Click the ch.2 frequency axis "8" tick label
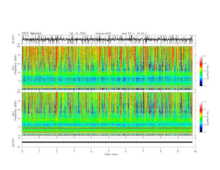Image resolution: width=220 pixels, height=170 pixels. tap(19, 101)
